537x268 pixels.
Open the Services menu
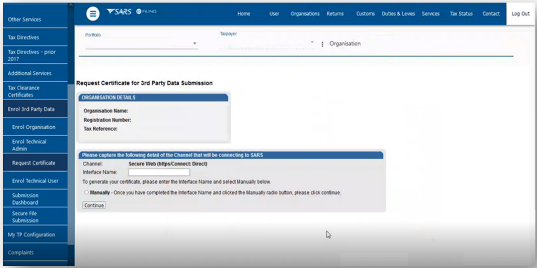click(431, 14)
